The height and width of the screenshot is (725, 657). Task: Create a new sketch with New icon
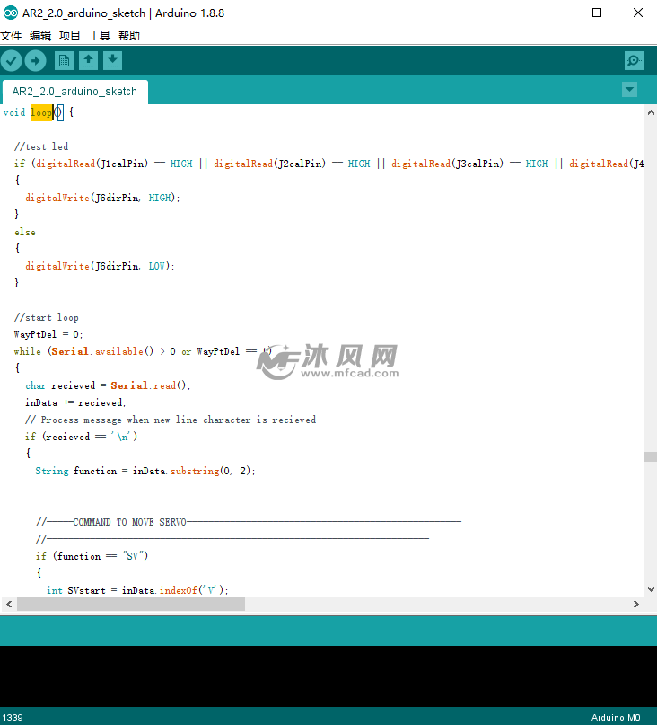64,60
